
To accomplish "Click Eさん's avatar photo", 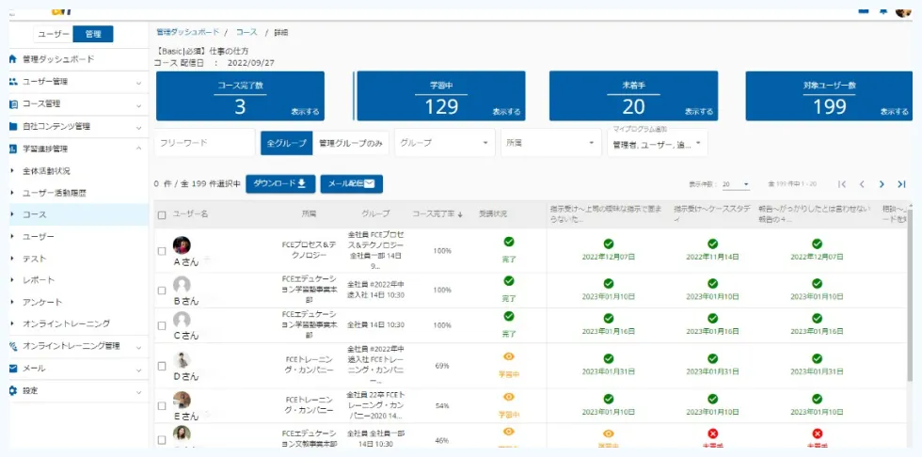I will pos(182,400).
